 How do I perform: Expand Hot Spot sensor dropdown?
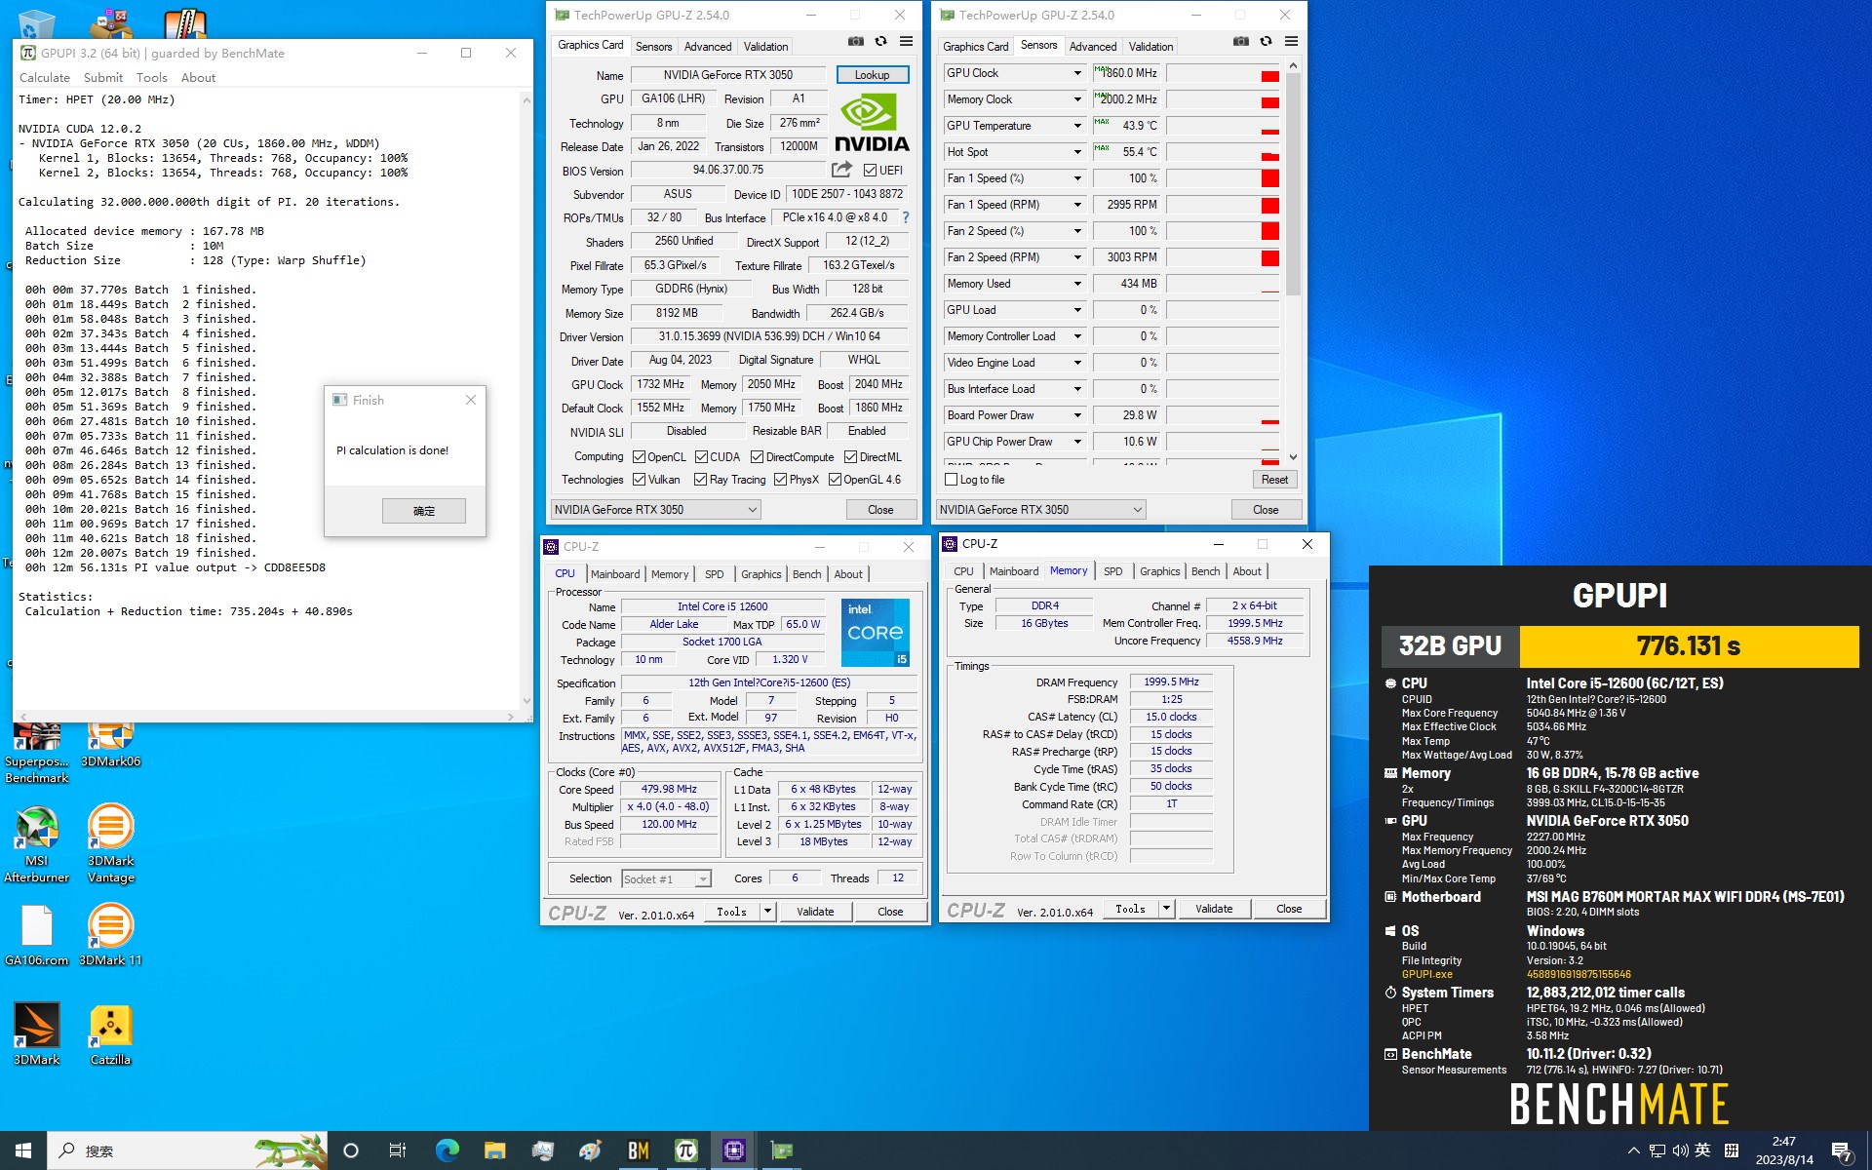click(x=1077, y=152)
